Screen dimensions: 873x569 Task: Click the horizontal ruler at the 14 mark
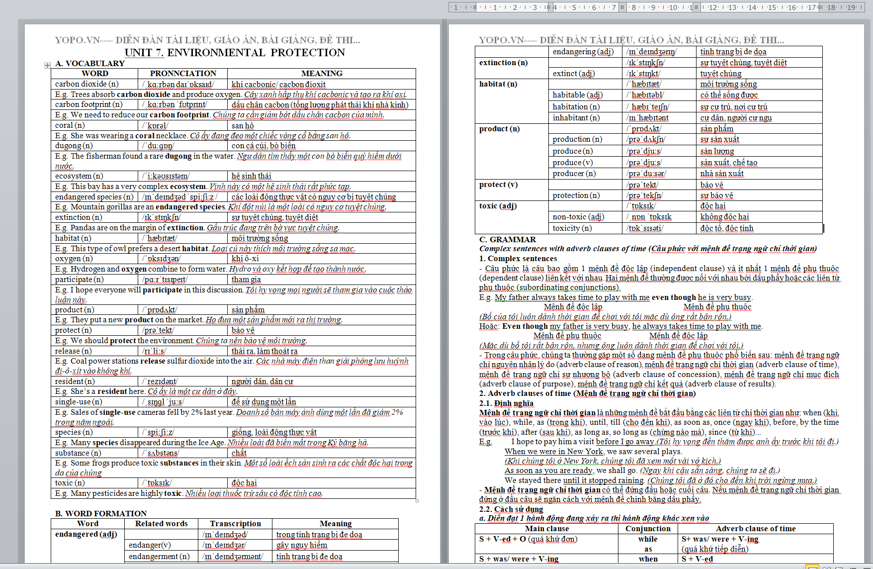click(x=752, y=7)
